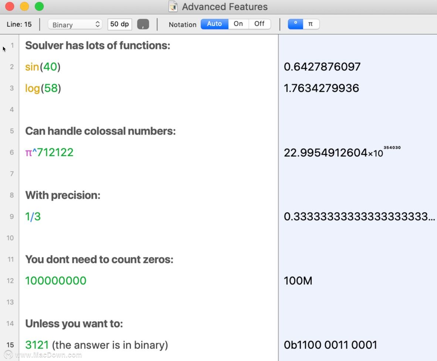Click the 100M result
This screenshot has height=361, width=437.
point(298,281)
